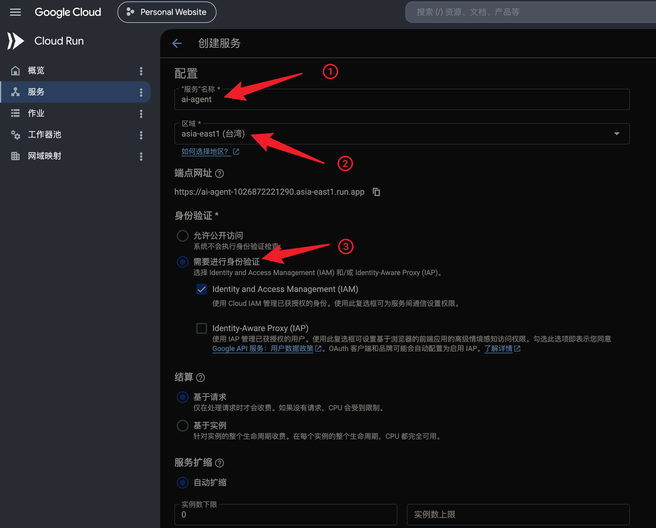Open help tooltip next to 端点网址

[219, 174]
